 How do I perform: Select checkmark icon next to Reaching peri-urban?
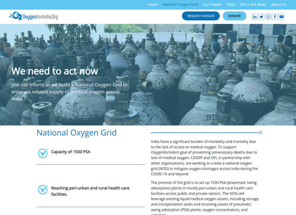point(43,189)
